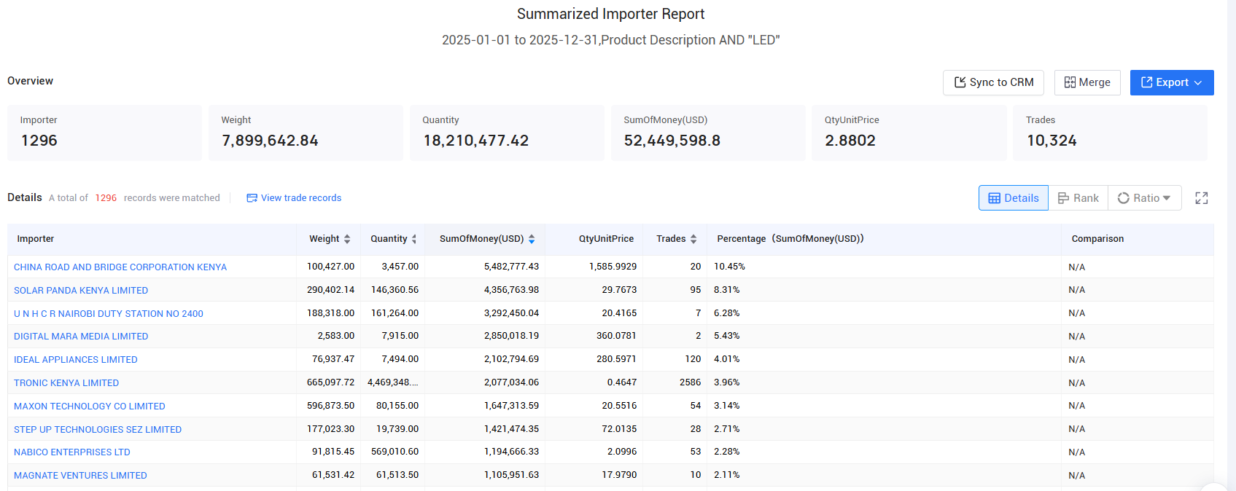Open NABICO ENTERPRISES LTD importer
Screen dimensions: 1236x491
coord(72,452)
